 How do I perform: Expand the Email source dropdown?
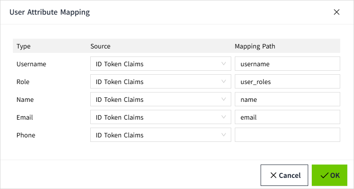160,117
